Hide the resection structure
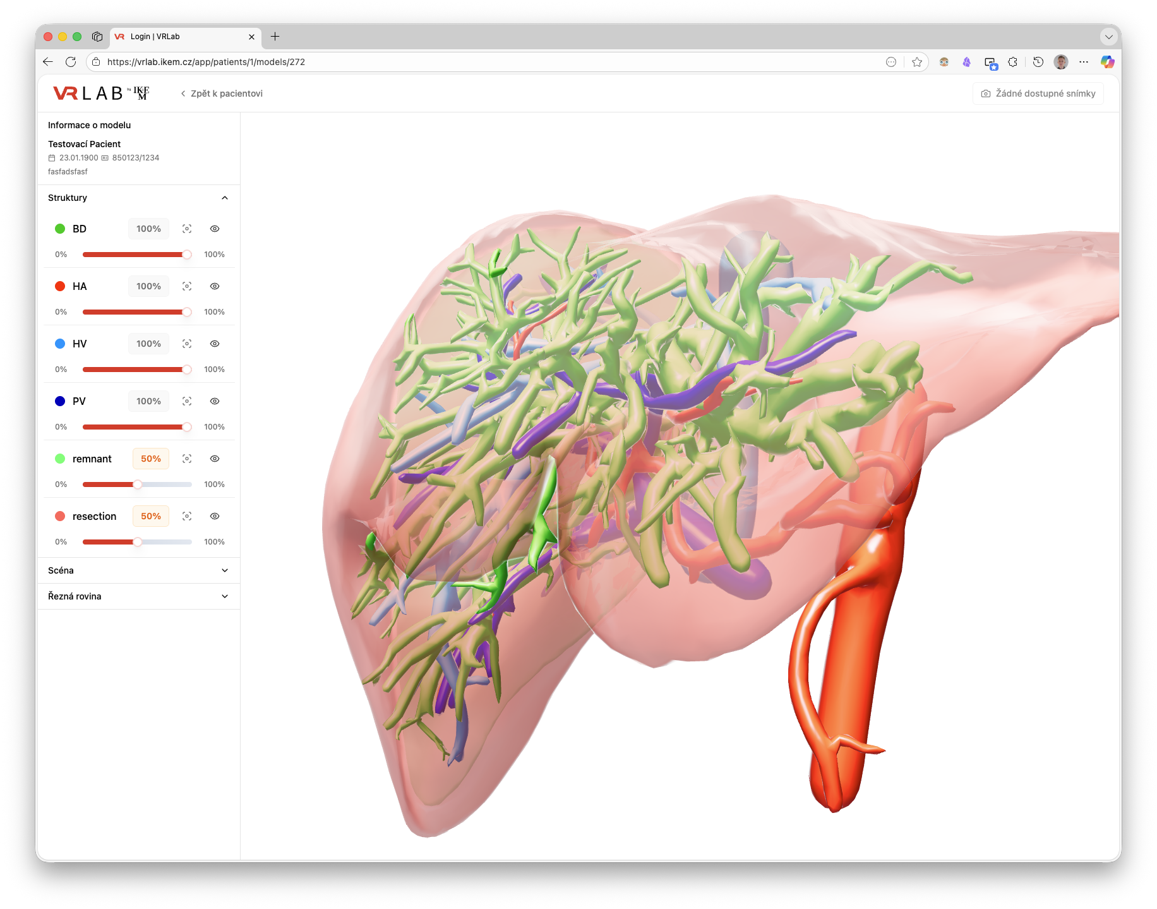 click(215, 516)
